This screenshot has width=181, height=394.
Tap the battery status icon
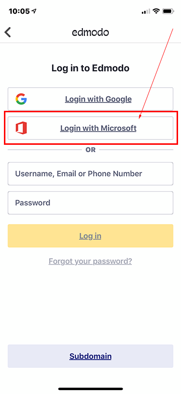click(168, 11)
